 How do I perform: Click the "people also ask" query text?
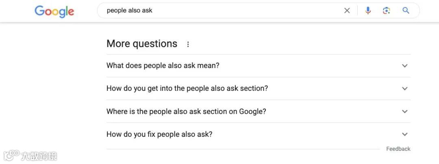click(x=129, y=11)
